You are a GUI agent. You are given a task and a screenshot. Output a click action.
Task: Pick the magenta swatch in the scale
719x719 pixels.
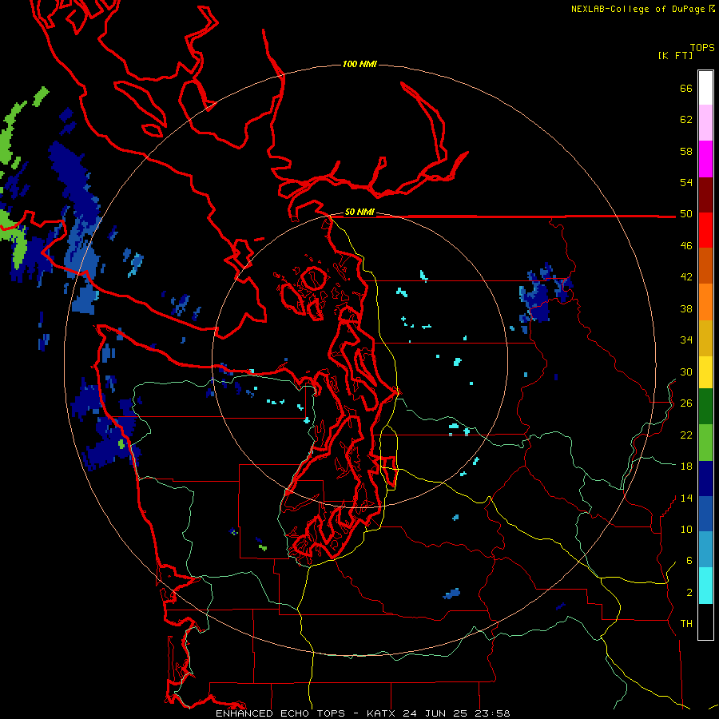click(x=705, y=159)
